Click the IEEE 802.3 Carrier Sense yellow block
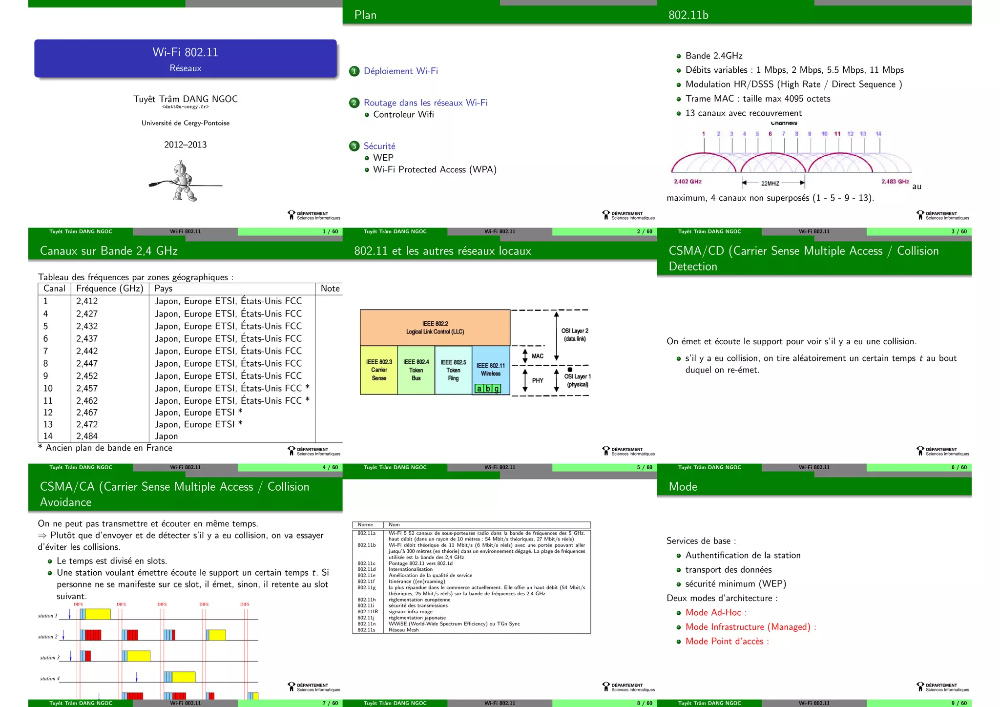 point(379,370)
